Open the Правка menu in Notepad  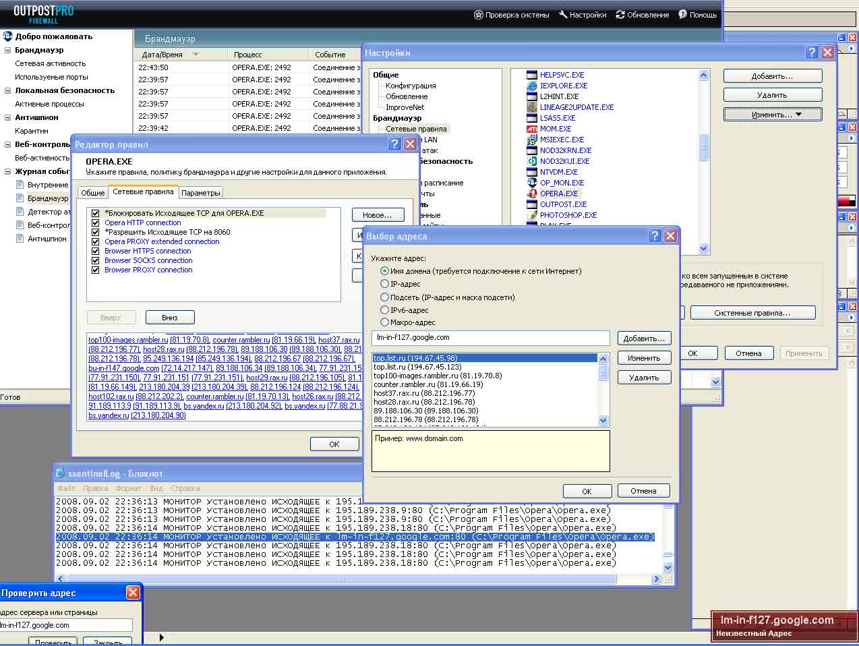(x=96, y=488)
